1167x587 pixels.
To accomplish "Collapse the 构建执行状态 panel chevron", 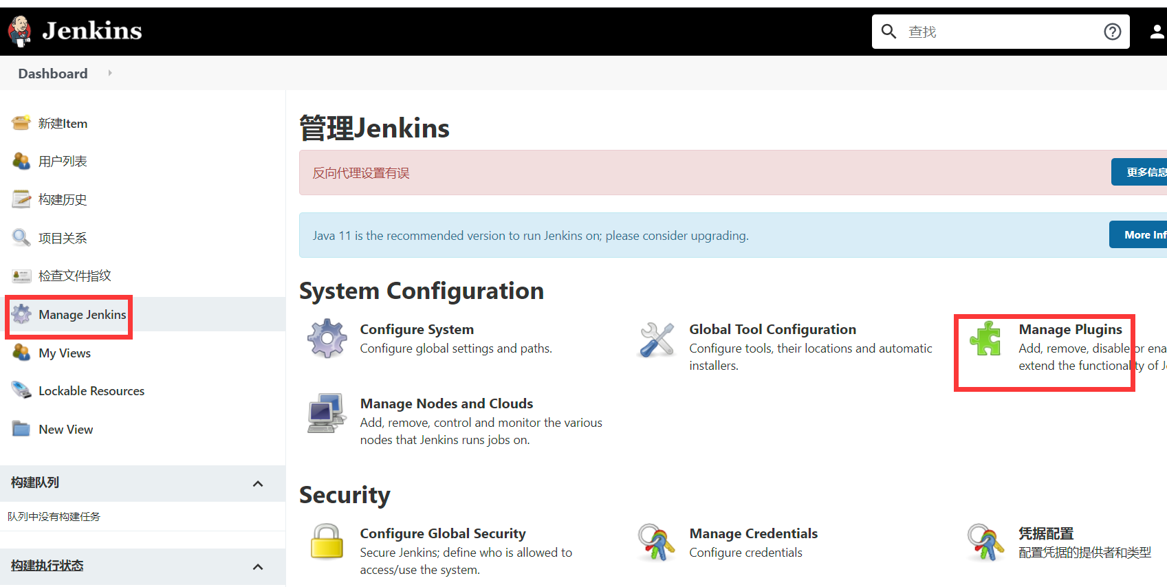I will pos(258,567).
